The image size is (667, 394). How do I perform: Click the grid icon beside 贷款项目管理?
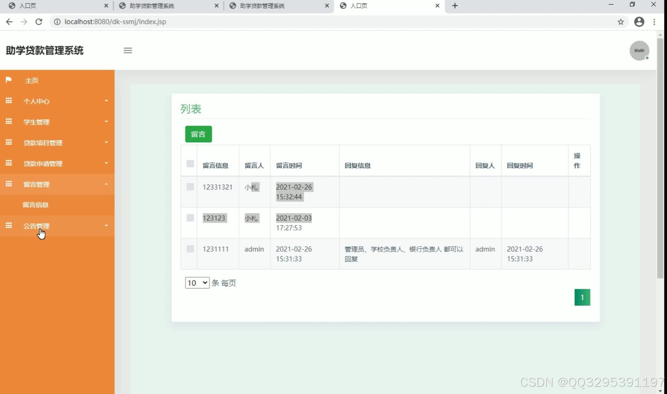tap(9, 142)
